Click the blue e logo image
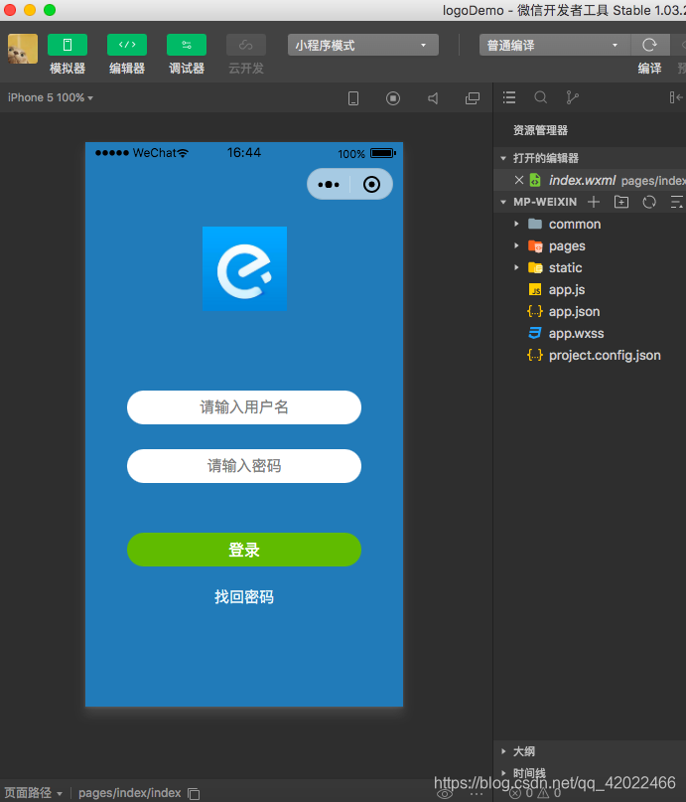 (244, 268)
